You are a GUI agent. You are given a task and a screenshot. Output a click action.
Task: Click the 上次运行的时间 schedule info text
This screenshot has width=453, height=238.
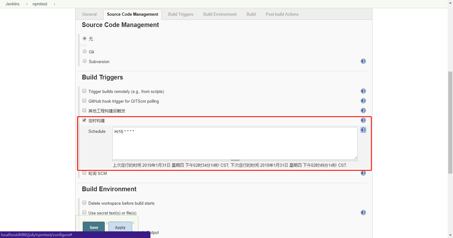pyautogui.click(x=230, y=165)
